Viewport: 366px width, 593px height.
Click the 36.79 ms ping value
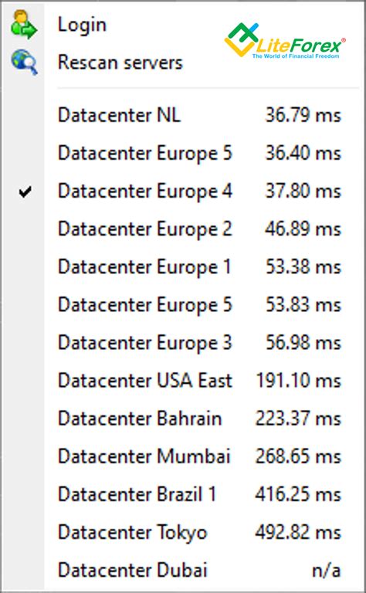point(303,115)
